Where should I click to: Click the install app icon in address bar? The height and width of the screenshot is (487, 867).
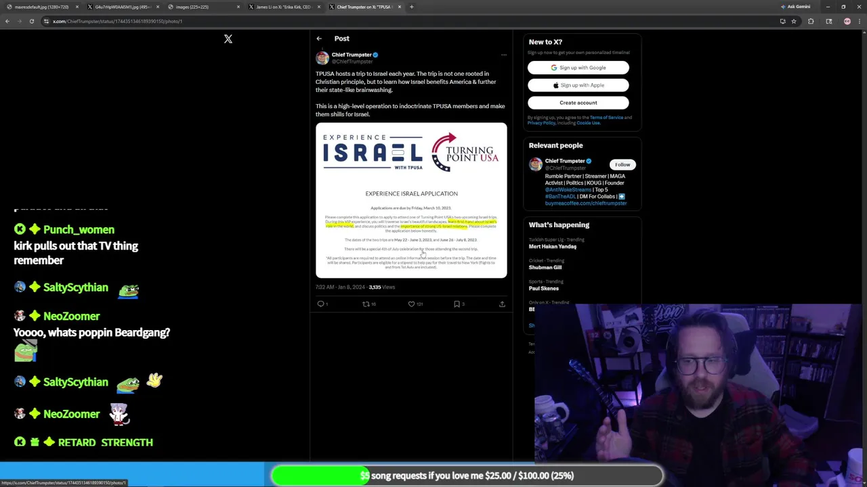tap(782, 21)
